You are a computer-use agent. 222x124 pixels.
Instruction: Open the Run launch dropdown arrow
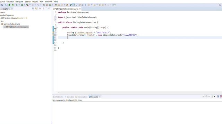point(25,5)
